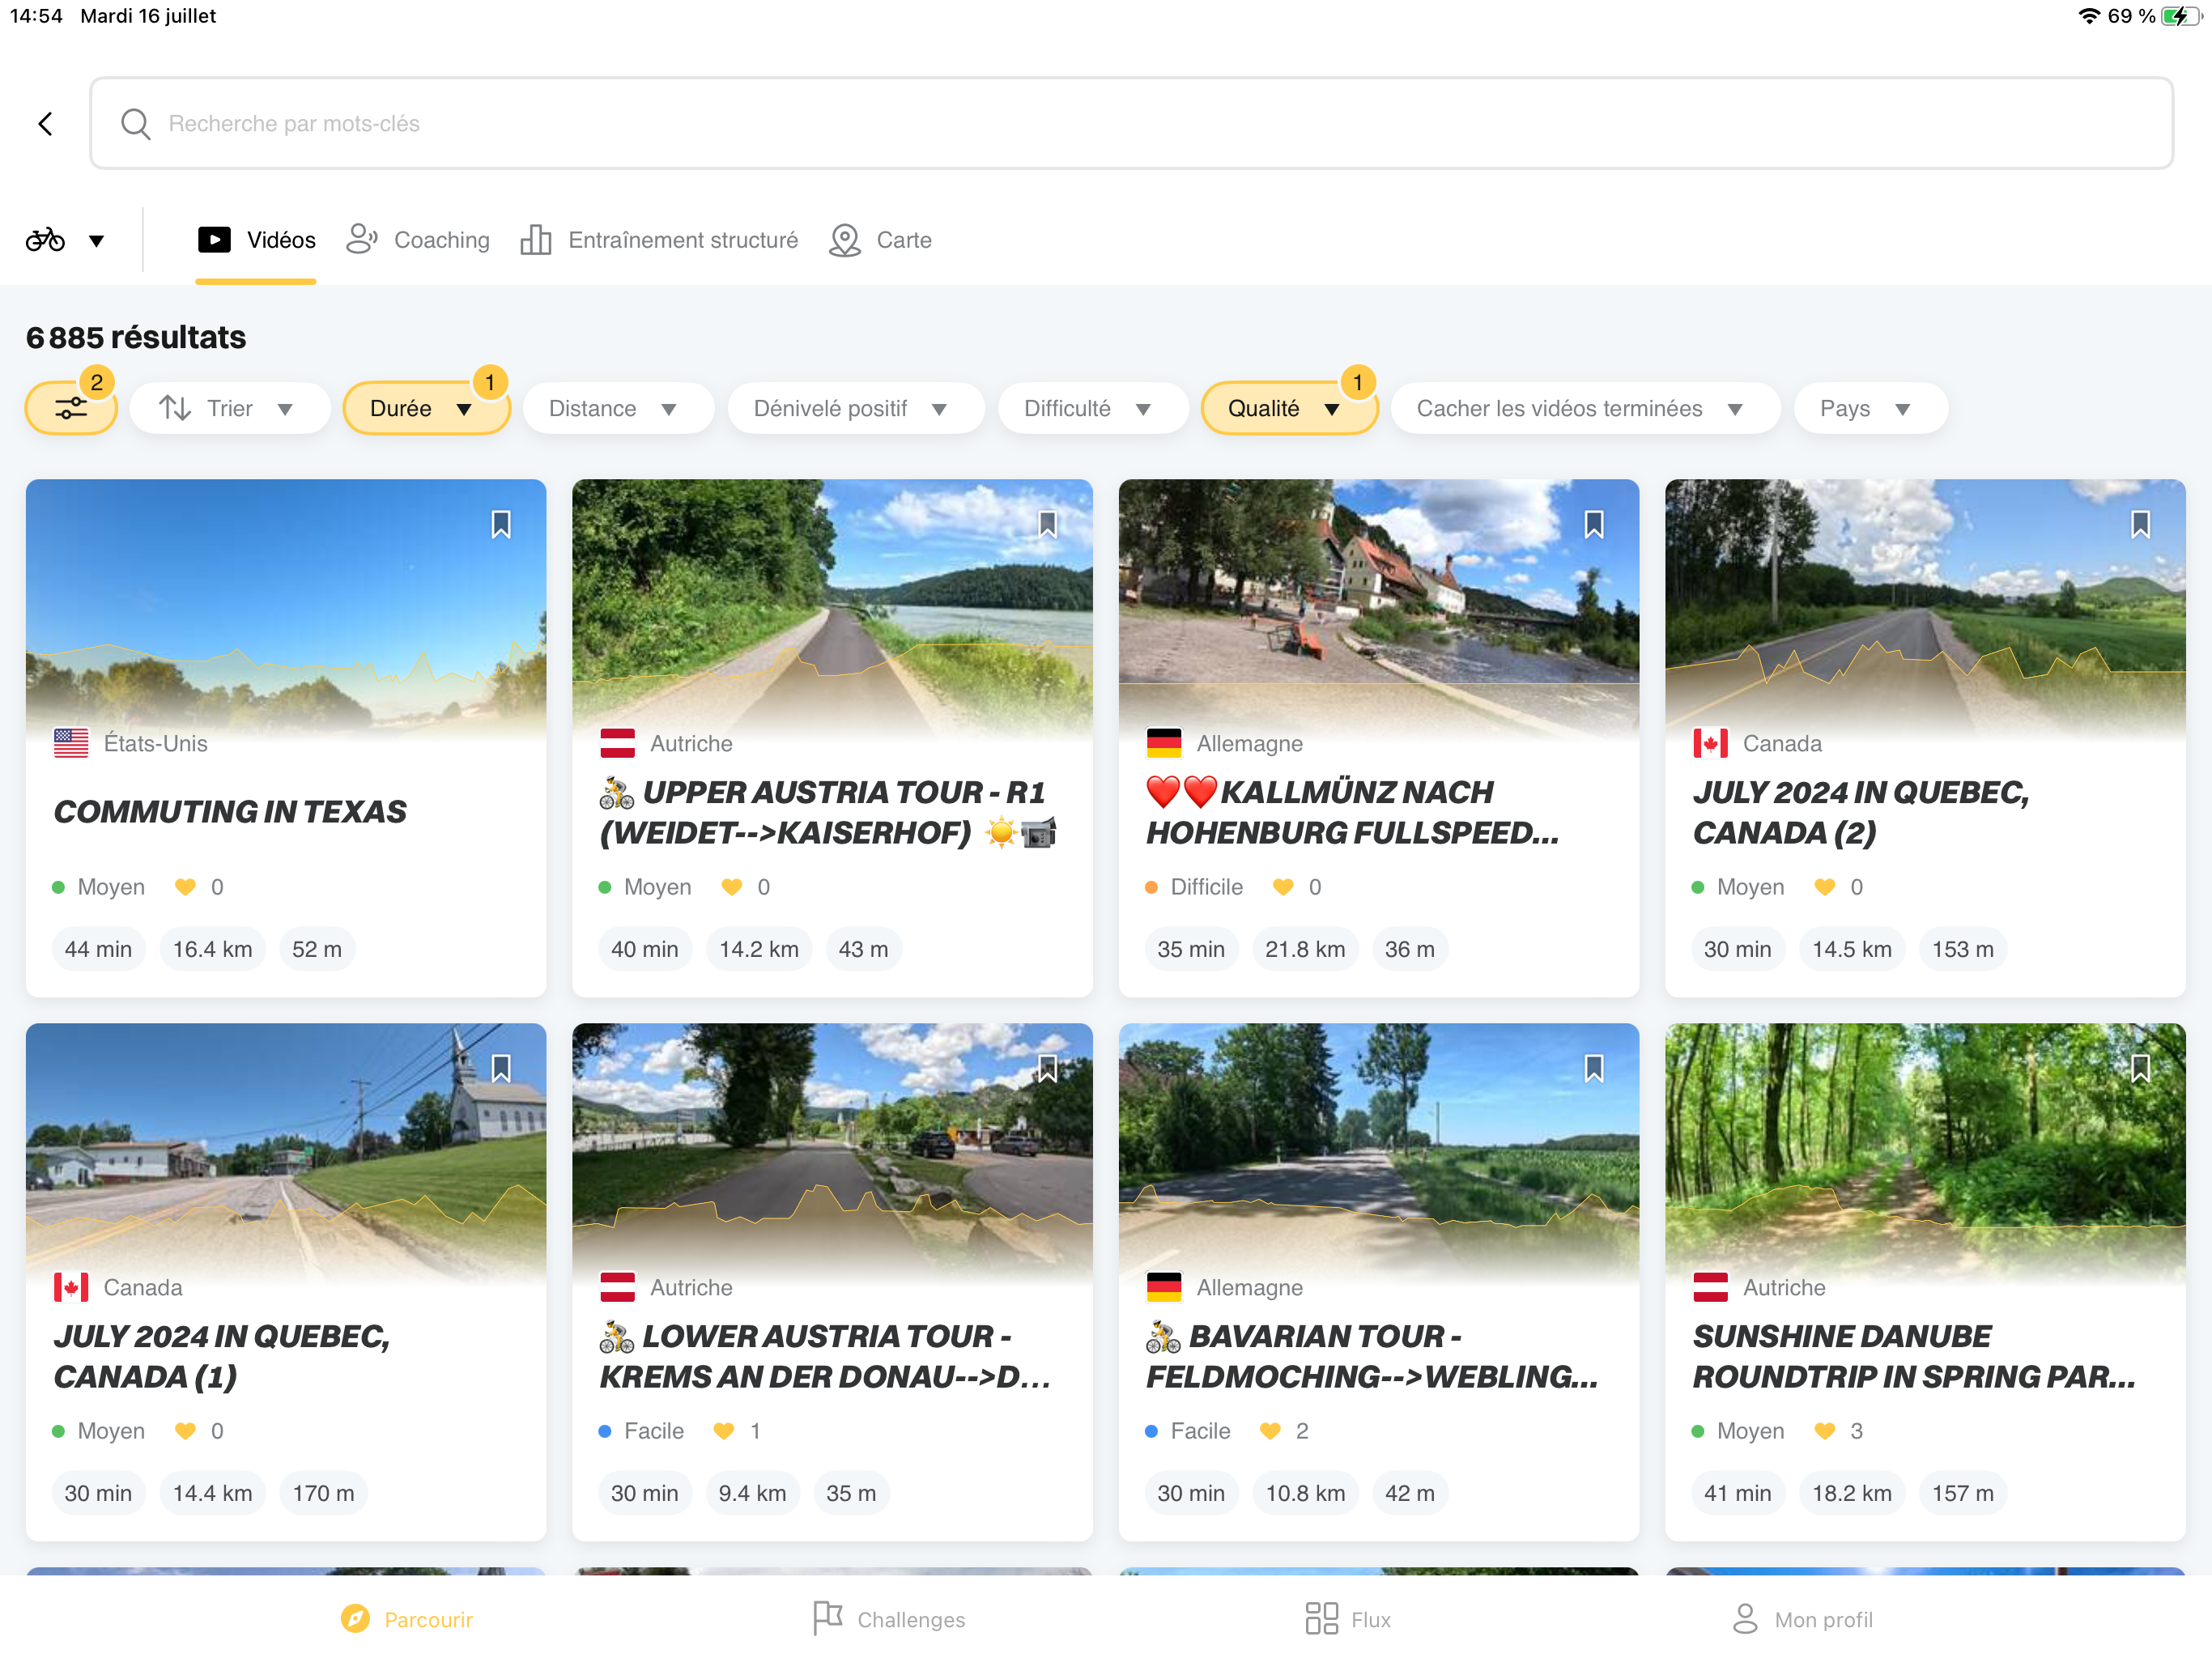This screenshot has height=1658, width=2212.
Task: Open the Carte map tab
Action: (x=880, y=240)
